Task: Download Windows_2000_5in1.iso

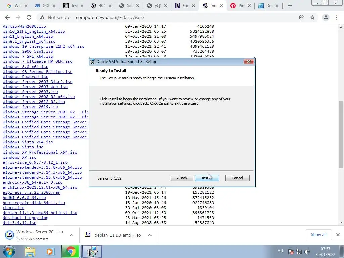Action: [x=28, y=51]
